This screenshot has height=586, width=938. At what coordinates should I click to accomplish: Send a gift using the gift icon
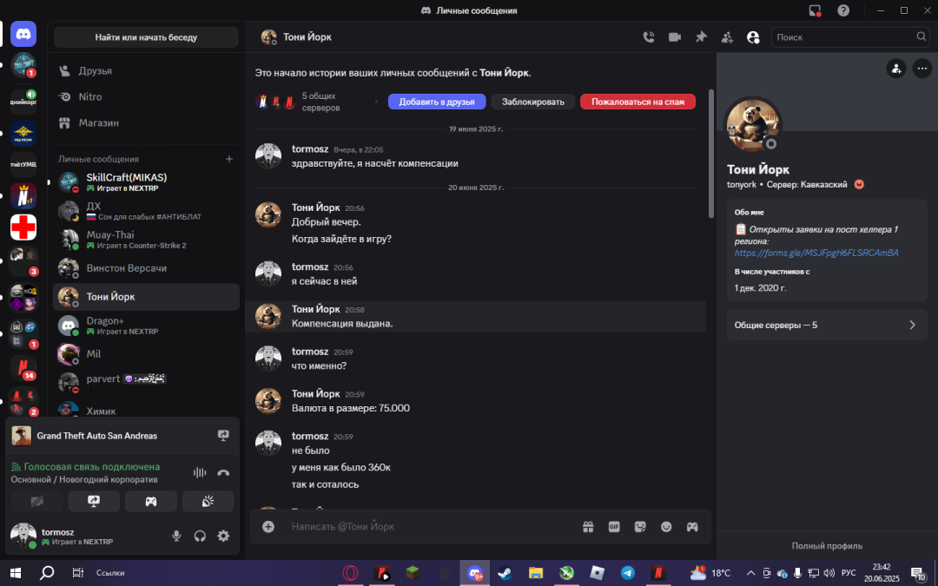click(x=588, y=526)
